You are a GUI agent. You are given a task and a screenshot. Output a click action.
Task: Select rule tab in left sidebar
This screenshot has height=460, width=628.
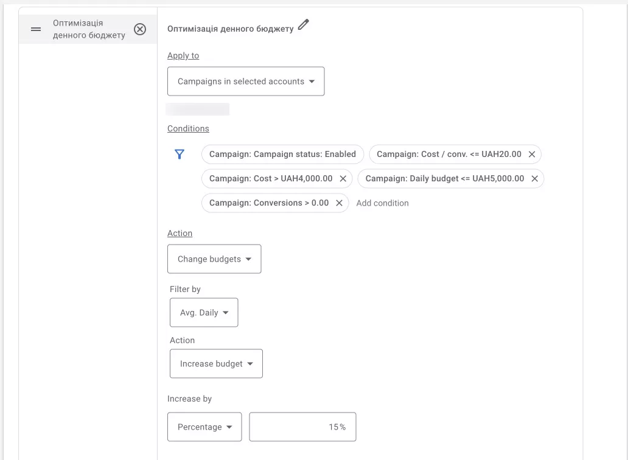click(88, 29)
